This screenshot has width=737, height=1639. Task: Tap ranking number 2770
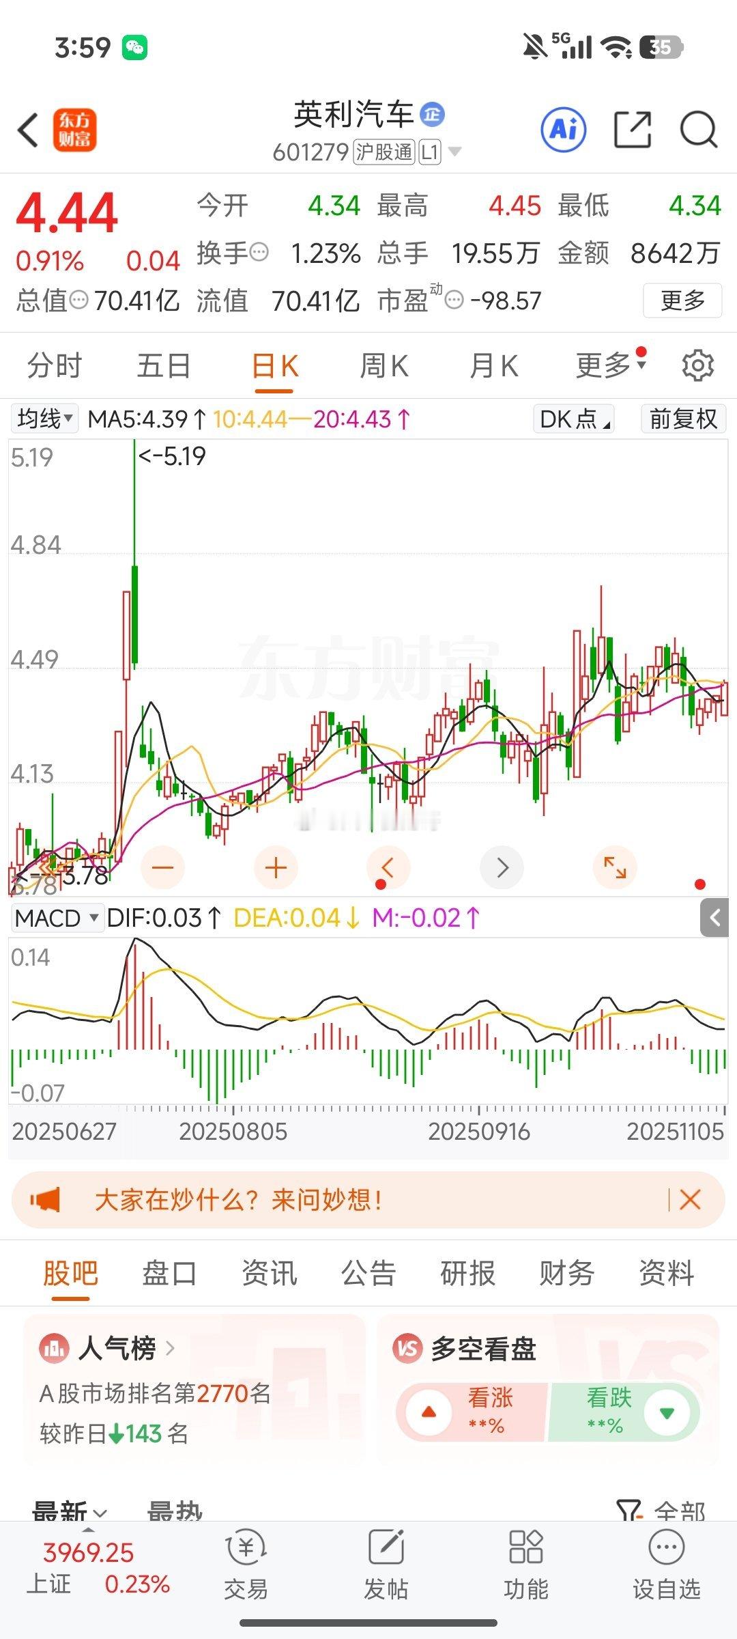tap(222, 1392)
